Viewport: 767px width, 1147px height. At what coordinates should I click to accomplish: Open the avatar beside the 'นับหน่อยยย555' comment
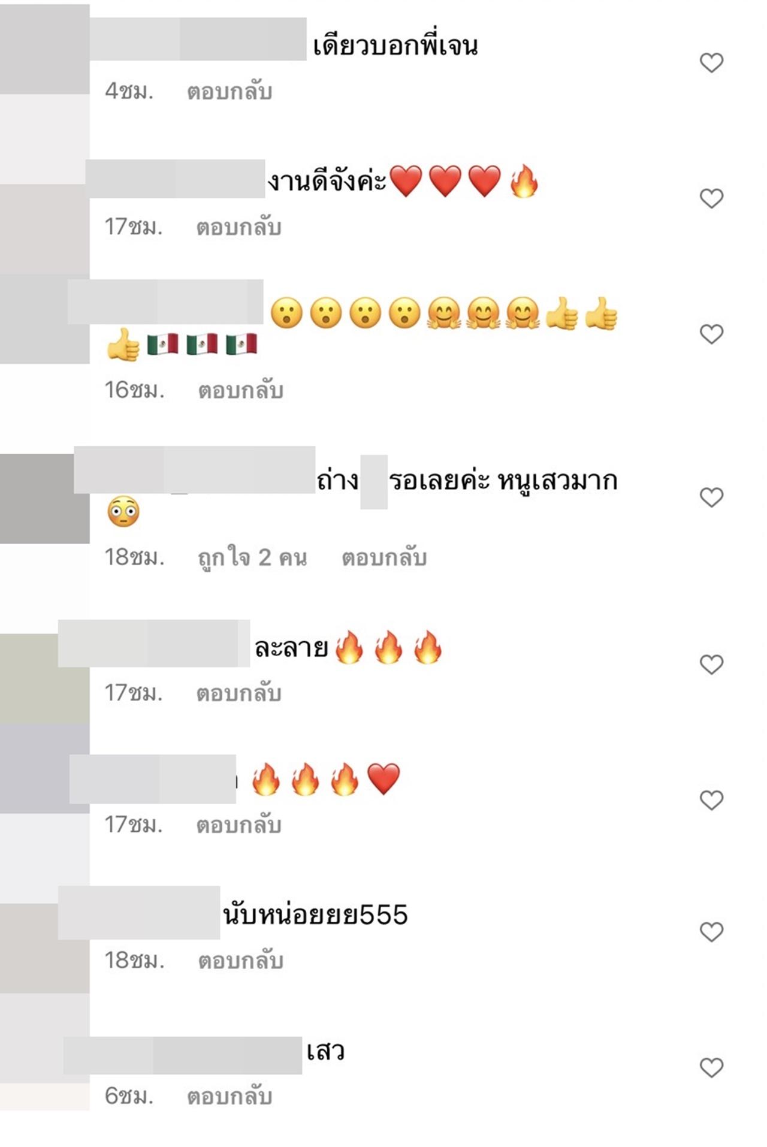[44, 948]
